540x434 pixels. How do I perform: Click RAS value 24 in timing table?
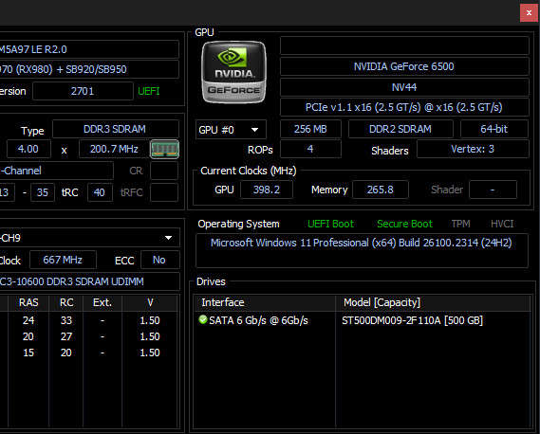click(x=28, y=320)
